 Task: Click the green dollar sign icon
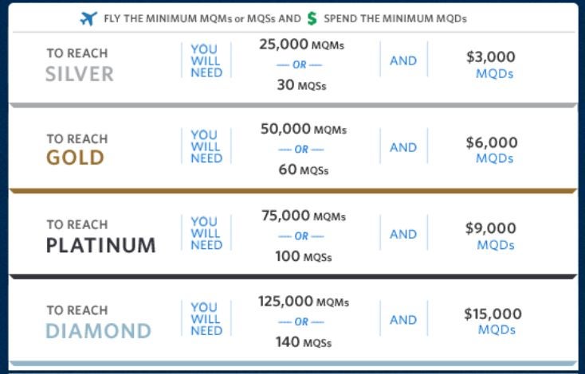click(x=312, y=18)
